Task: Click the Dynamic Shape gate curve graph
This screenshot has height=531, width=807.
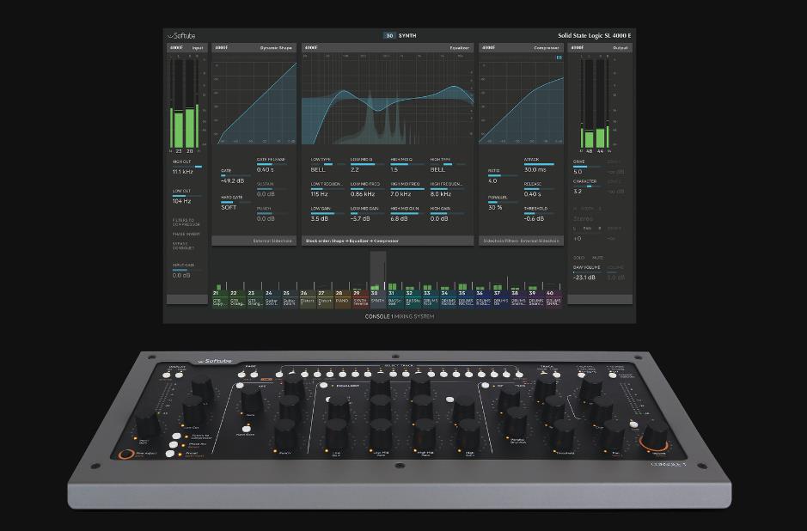Action: (254, 103)
